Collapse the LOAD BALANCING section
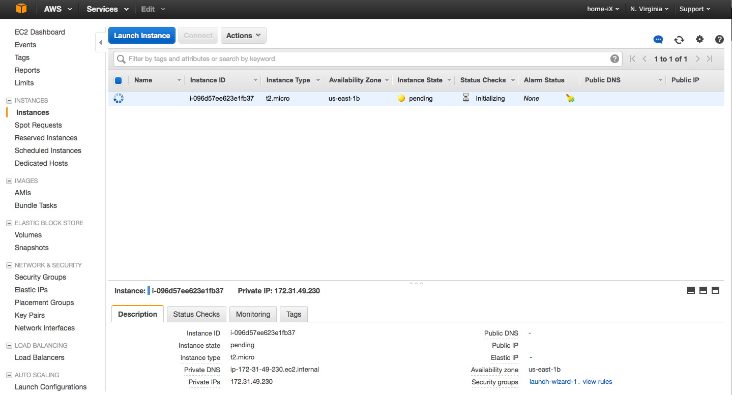732x395 pixels. 9,346
